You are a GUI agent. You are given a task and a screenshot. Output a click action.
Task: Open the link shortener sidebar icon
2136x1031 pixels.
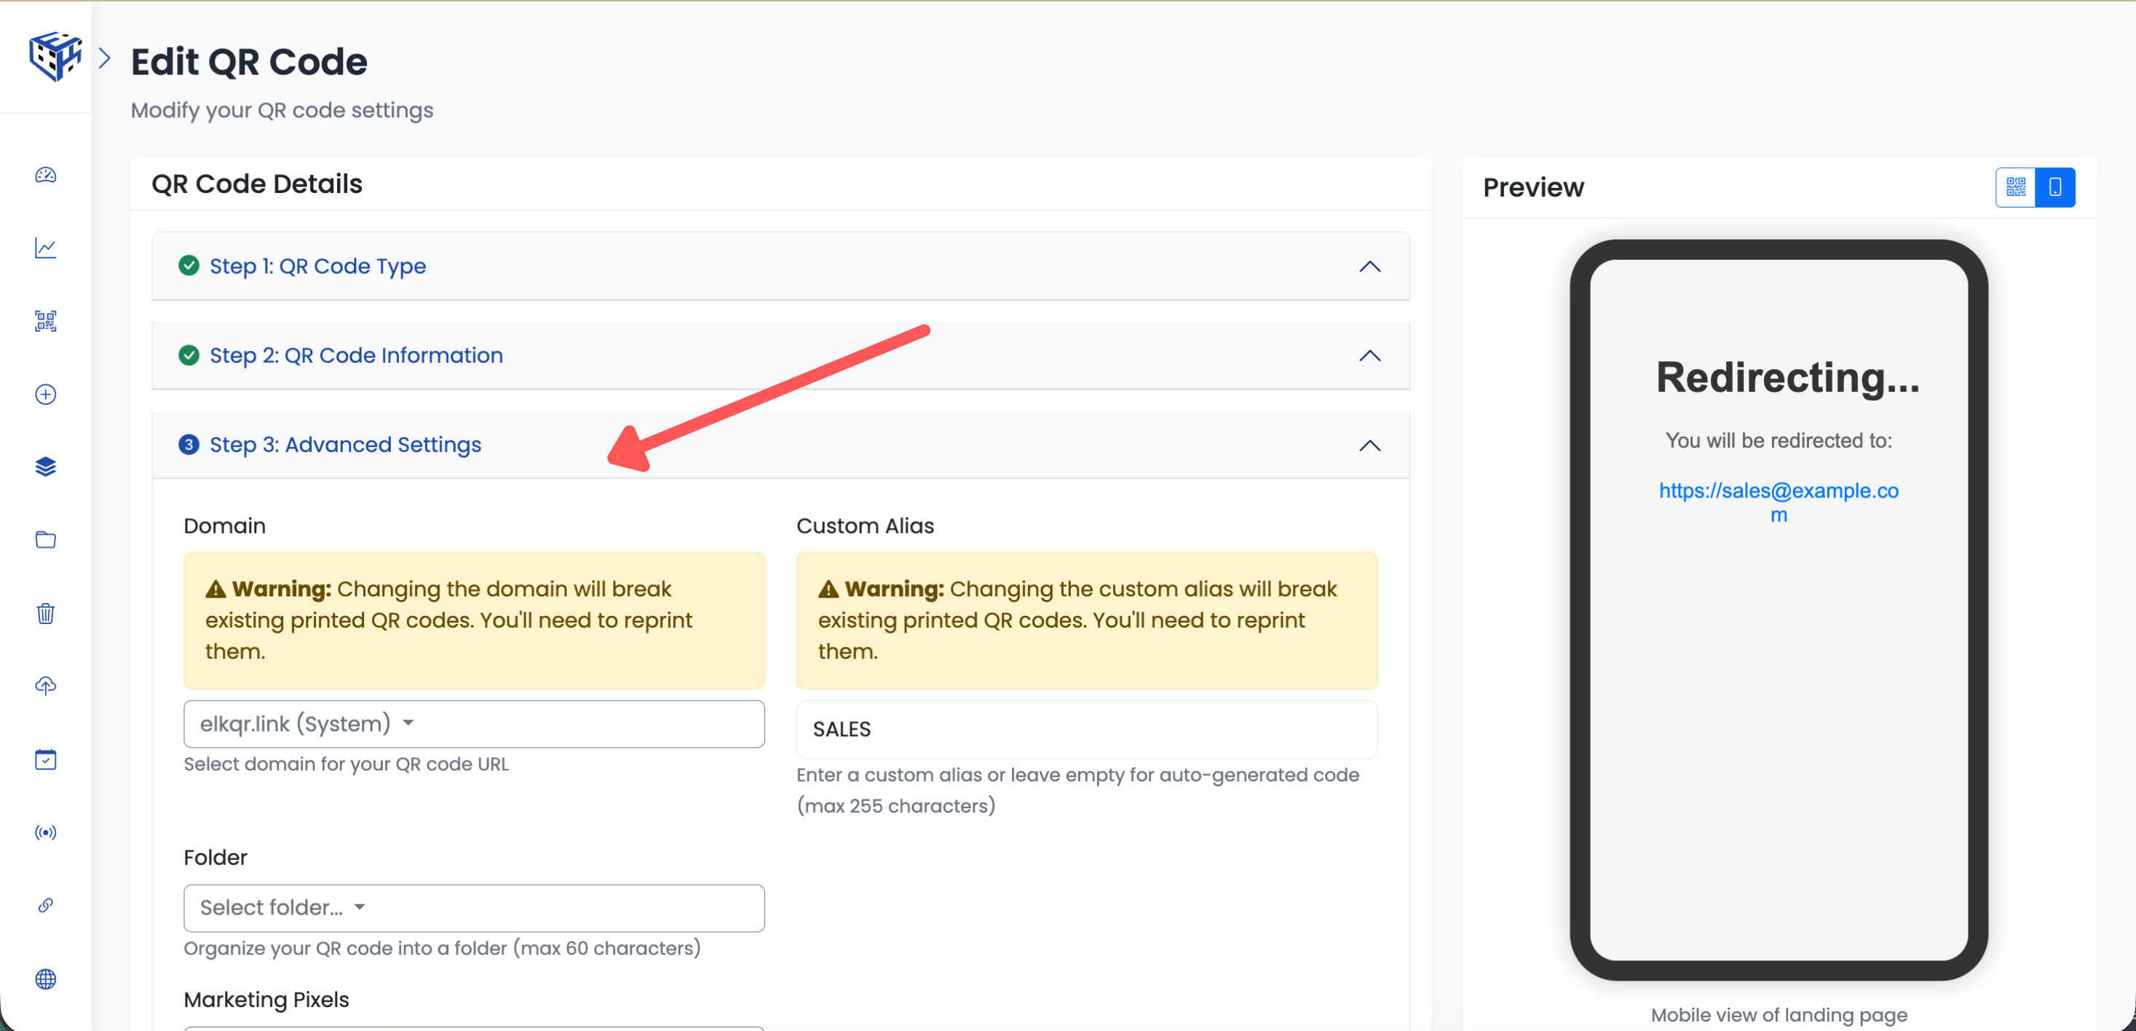tap(46, 905)
